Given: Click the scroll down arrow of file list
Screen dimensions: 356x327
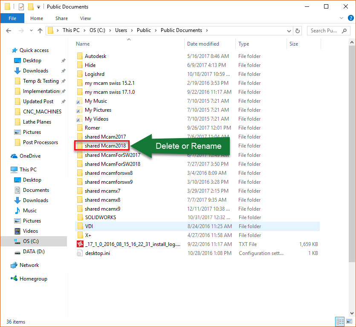Looking at the screenshot, I should [352, 313].
